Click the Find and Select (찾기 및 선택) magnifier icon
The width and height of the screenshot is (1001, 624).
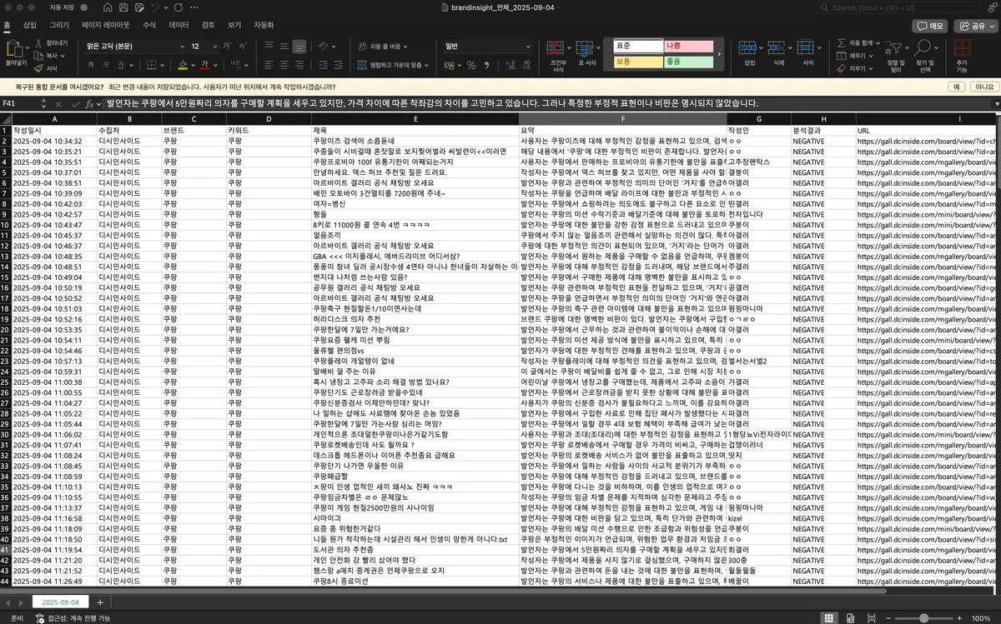(924, 48)
